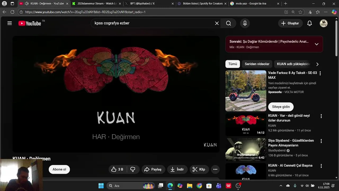Viewport: 339px width, 191px height.
Task: Open the browser profile icon
Action: (4, 4)
